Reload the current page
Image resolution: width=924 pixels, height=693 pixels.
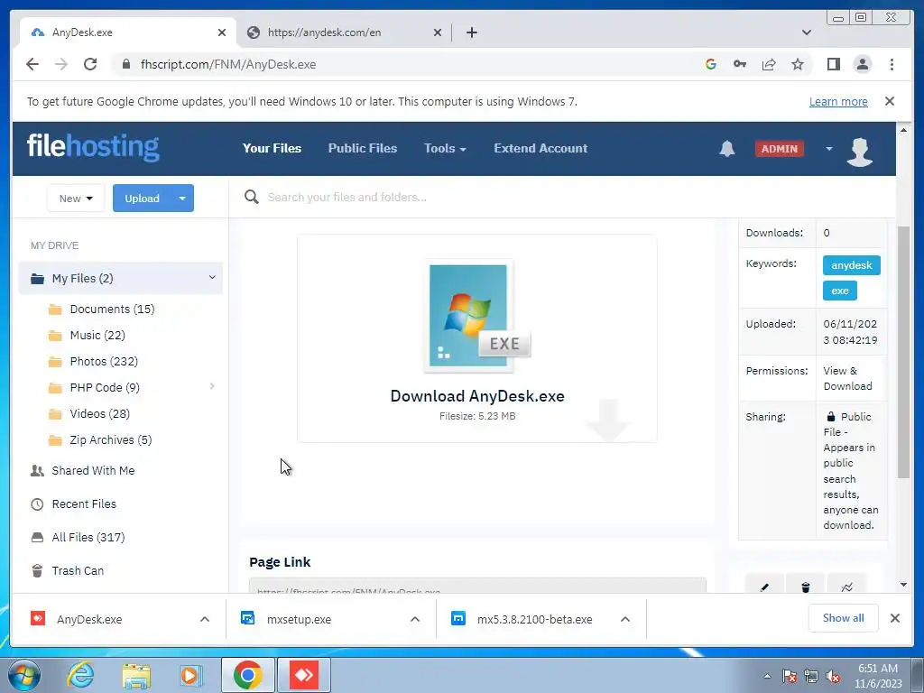coord(90,64)
